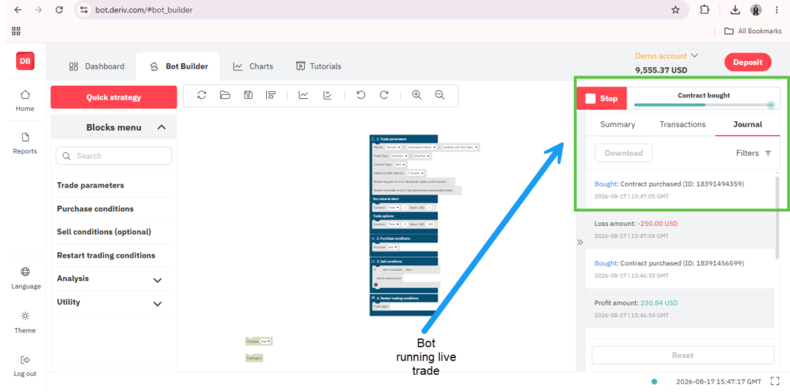Click browser reload button
Image resolution: width=790 pixels, height=392 pixels.
point(59,9)
